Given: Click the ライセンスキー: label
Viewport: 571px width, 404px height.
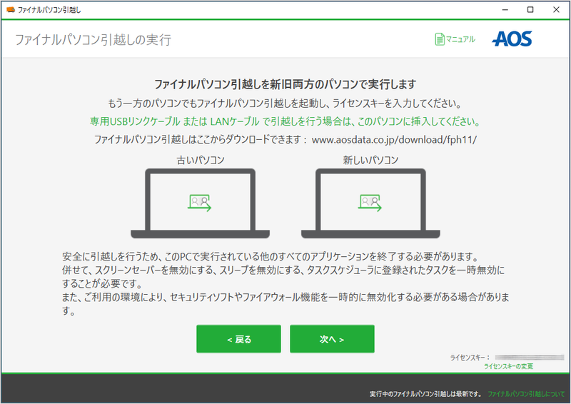Looking at the screenshot, I should coord(470,358).
